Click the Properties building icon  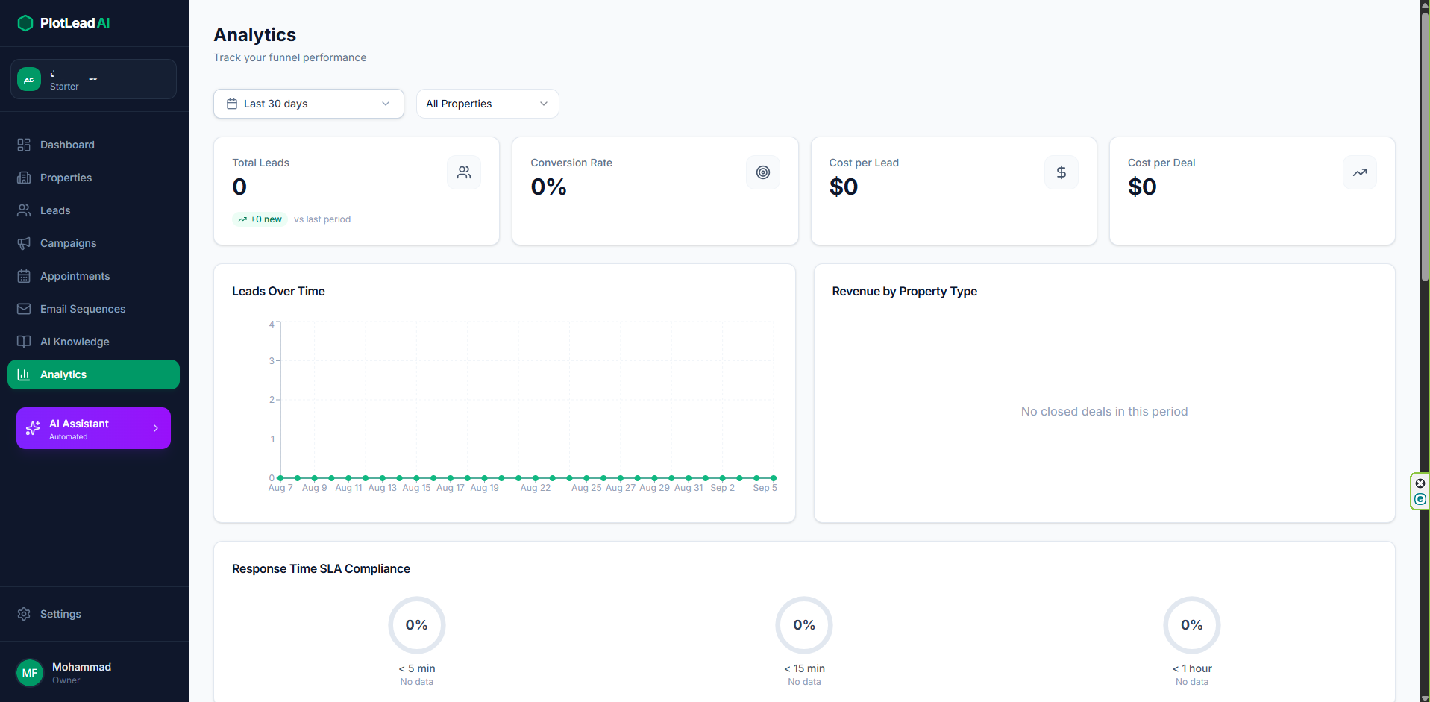point(24,178)
